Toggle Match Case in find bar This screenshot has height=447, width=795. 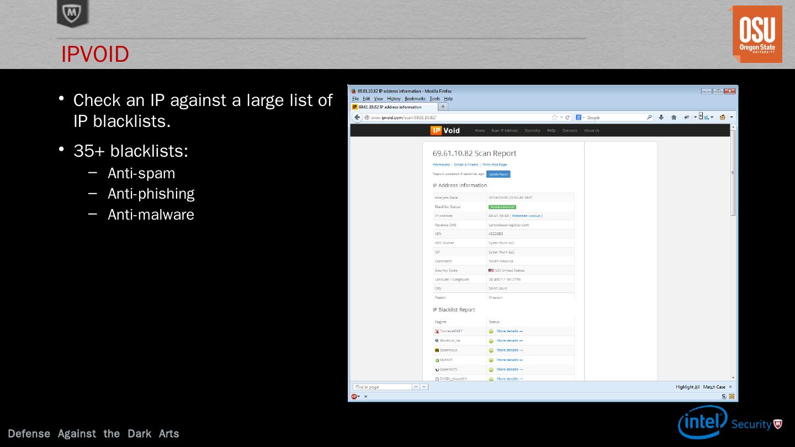714,387
